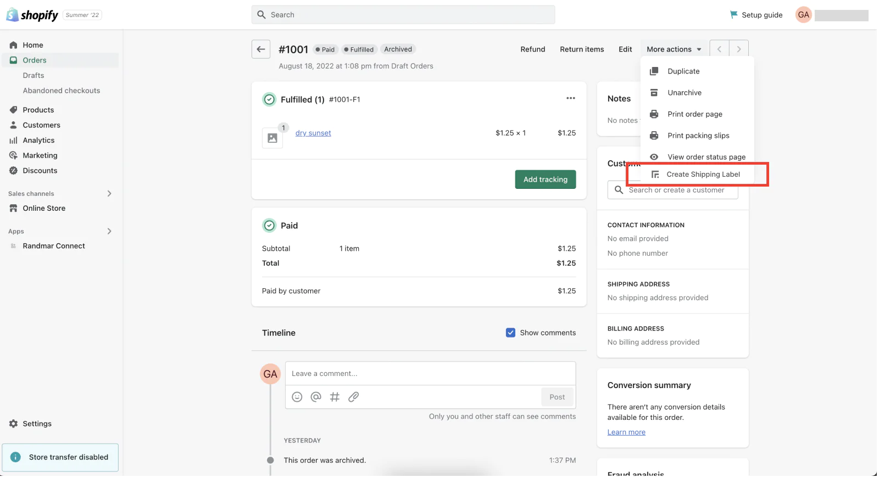Viewport: 879px width, 494px height.
Task: Attach a file using the paperclip icon
Action: click(354, 397)
